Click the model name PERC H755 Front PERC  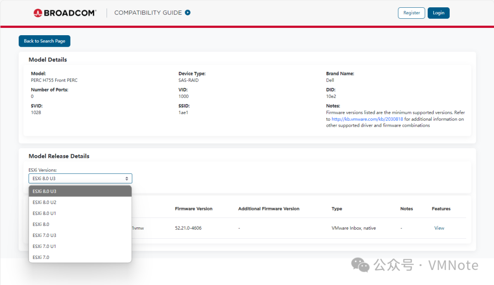pyautogui.click(x=54, y=81)
